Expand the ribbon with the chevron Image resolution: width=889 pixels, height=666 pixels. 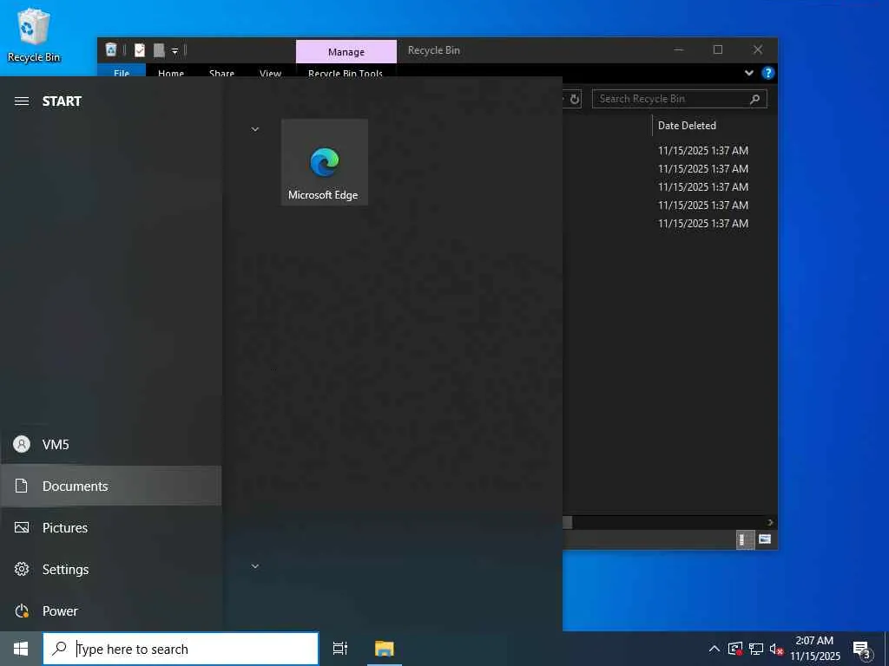coord(749,73)
